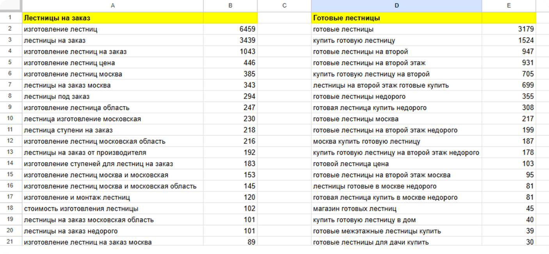Screen dimensions: 549x254
Task: Select column E header
Action: pyautogui.click(x=509, y=5)
